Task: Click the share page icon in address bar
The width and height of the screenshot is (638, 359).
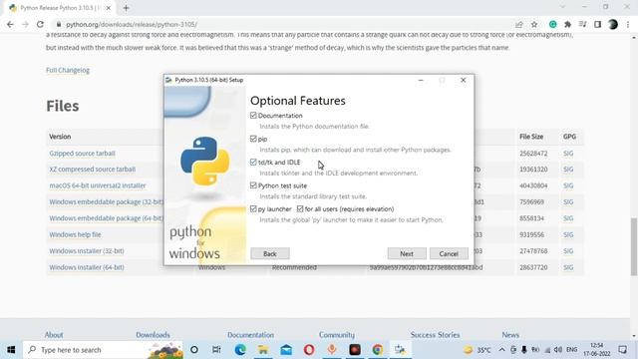Action: (518, 24)
